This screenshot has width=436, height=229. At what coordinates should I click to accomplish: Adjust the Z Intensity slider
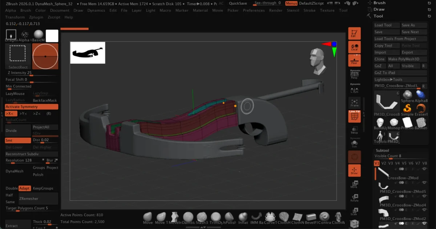[x=31, y=75]
